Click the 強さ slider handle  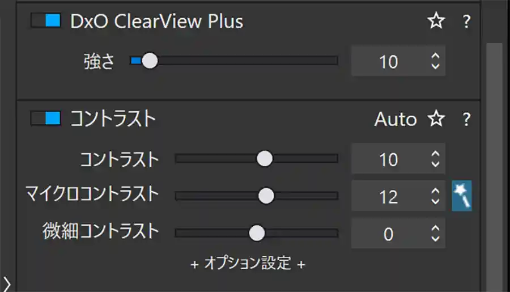(150, 61)
